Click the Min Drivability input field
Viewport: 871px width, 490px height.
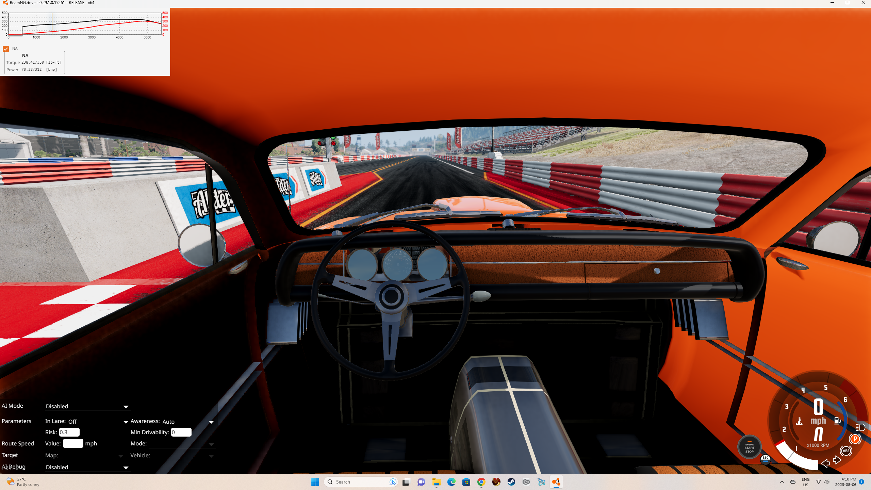pyautogui.click(x=181, y=432)
